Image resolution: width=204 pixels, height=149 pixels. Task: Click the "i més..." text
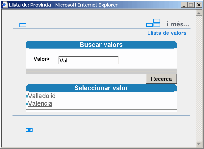click(178, 24)
